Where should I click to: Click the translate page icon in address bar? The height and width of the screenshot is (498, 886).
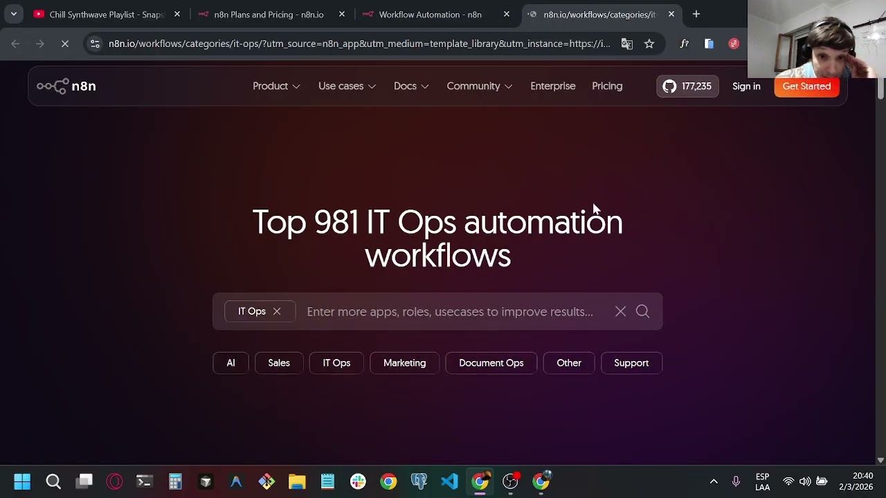tap(626, 44)
